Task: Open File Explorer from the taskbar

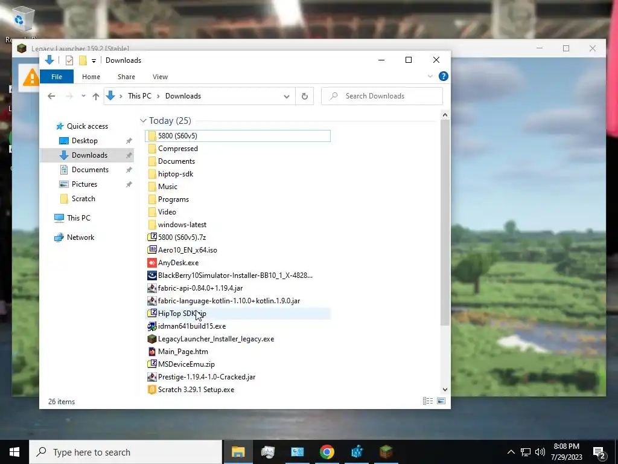Action: [238, 452]
